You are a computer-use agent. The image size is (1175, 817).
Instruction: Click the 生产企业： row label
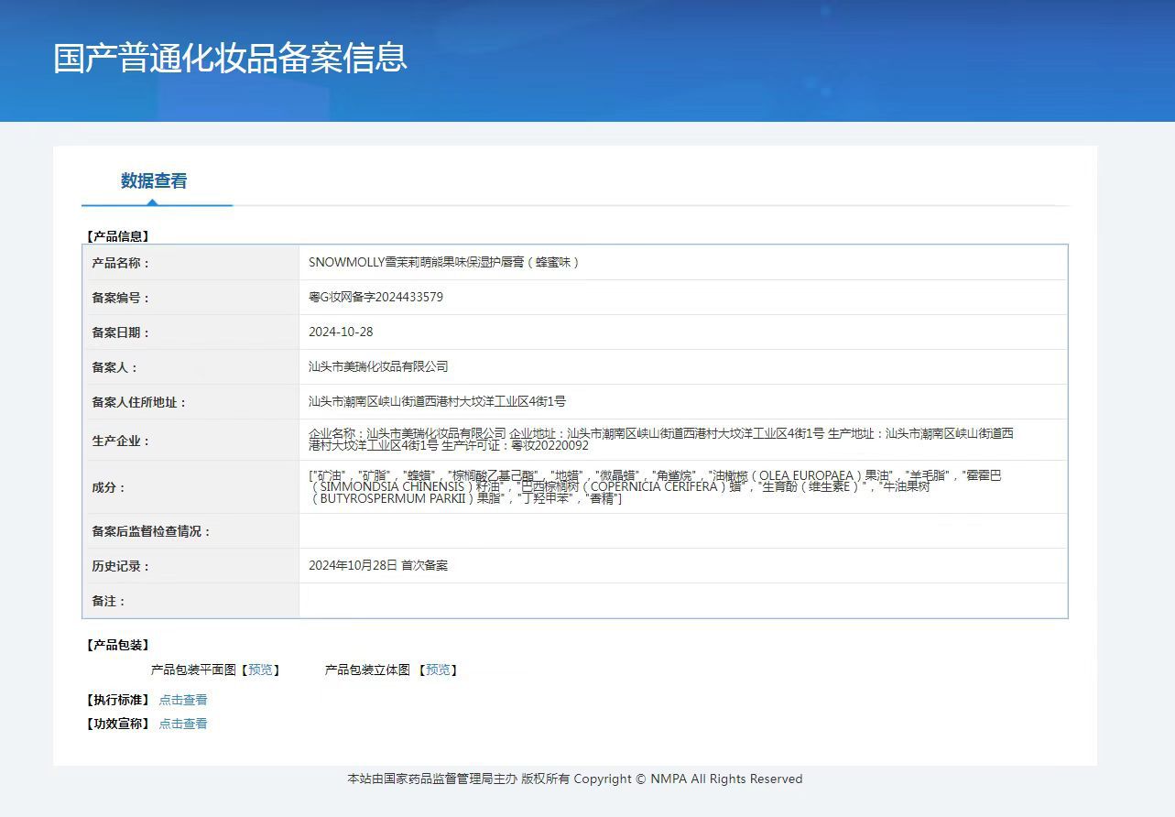coord(121,441)
